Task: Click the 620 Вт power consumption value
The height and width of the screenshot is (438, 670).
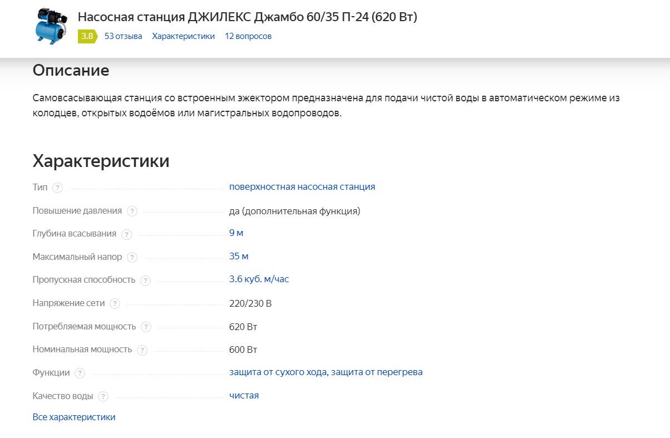Action: 243,327
